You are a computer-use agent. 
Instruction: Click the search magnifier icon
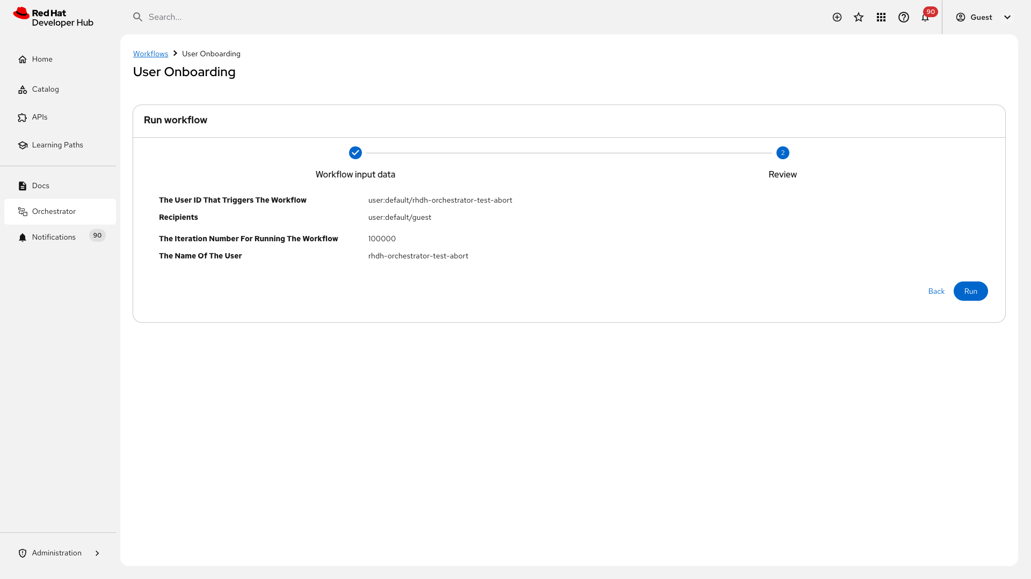[138, 17]
